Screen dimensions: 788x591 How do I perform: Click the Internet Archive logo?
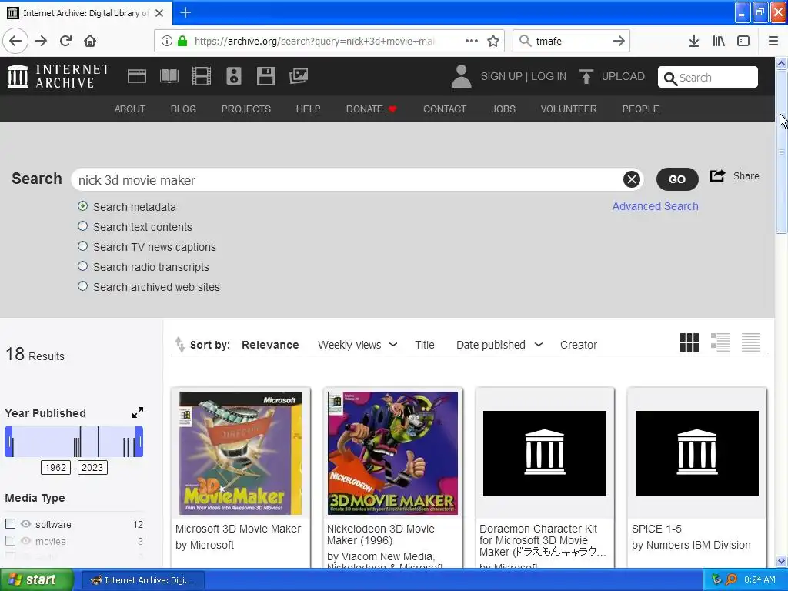[x=58, y=76]
